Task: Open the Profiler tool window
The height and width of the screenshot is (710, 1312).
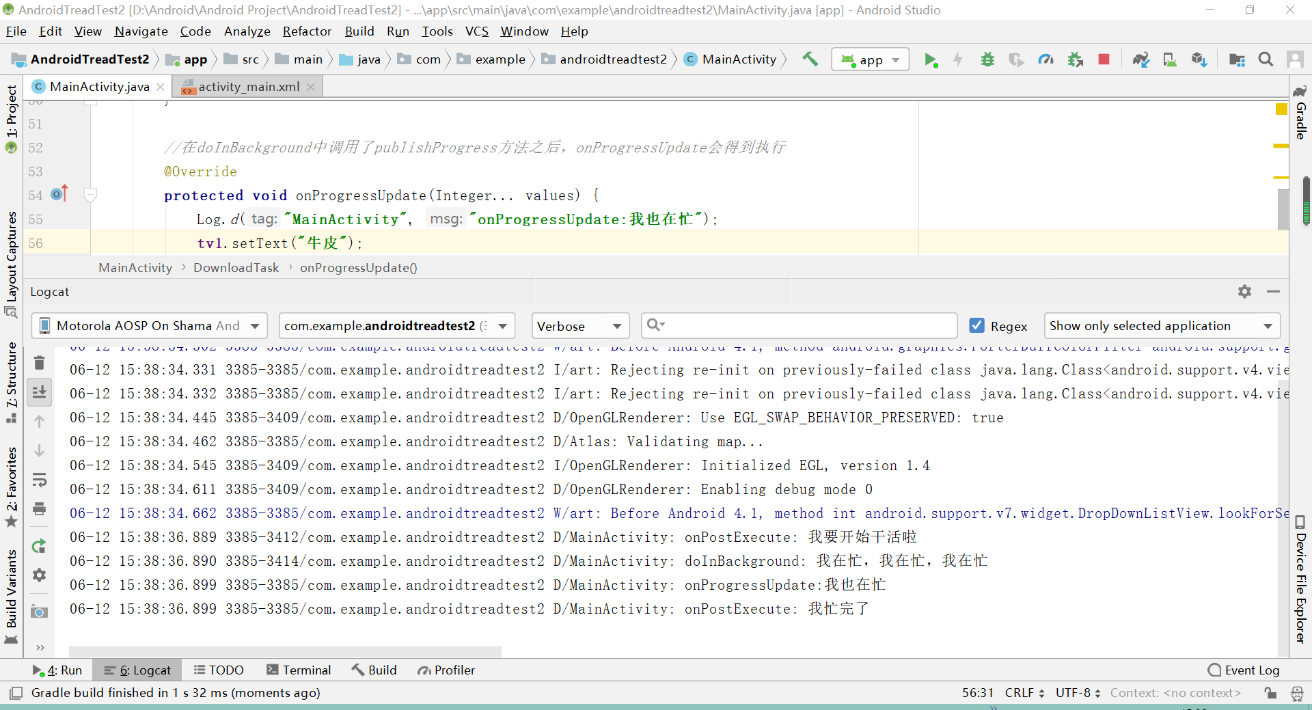Action: pos(446,670)
